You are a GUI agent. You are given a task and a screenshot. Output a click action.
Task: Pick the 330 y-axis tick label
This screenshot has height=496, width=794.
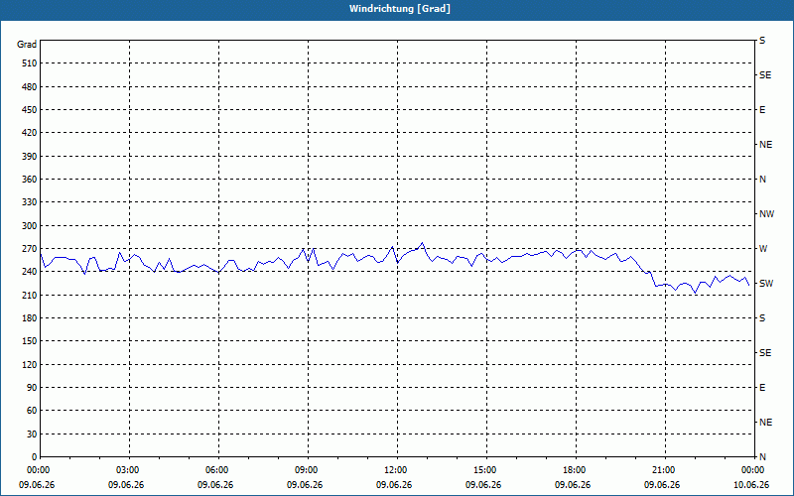tap(30, 202)
